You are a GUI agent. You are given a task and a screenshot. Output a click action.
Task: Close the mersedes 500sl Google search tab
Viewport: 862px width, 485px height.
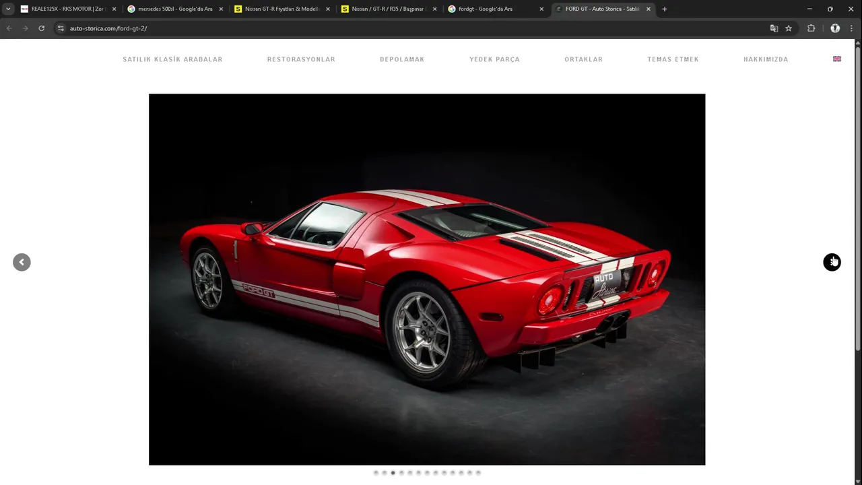221,9
